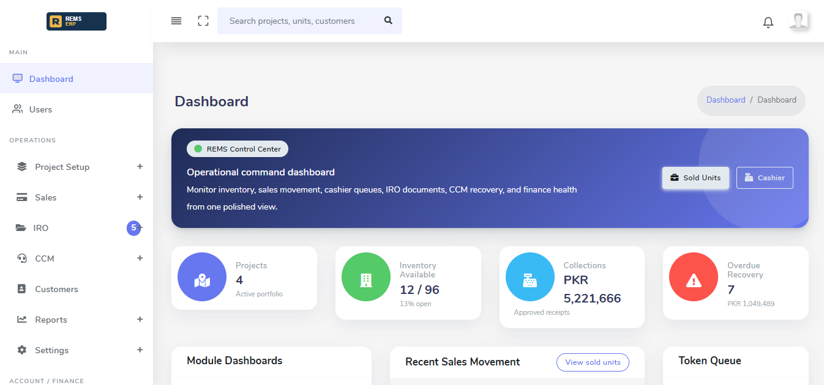Image resolution: width=824 pixels, height=385 pixels.
Task: Click the Dashboard monitor icon in the sidebar
Action: pos(17,79)
